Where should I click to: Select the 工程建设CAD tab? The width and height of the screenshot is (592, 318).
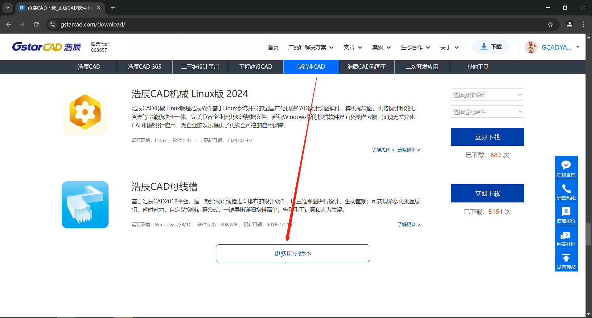coord(256,67)
